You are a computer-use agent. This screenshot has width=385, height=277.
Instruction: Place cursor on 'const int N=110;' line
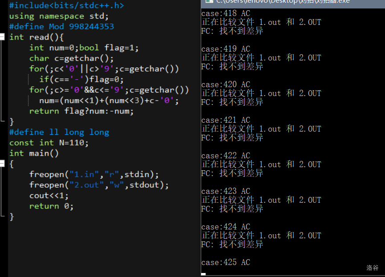coord(49,143)
